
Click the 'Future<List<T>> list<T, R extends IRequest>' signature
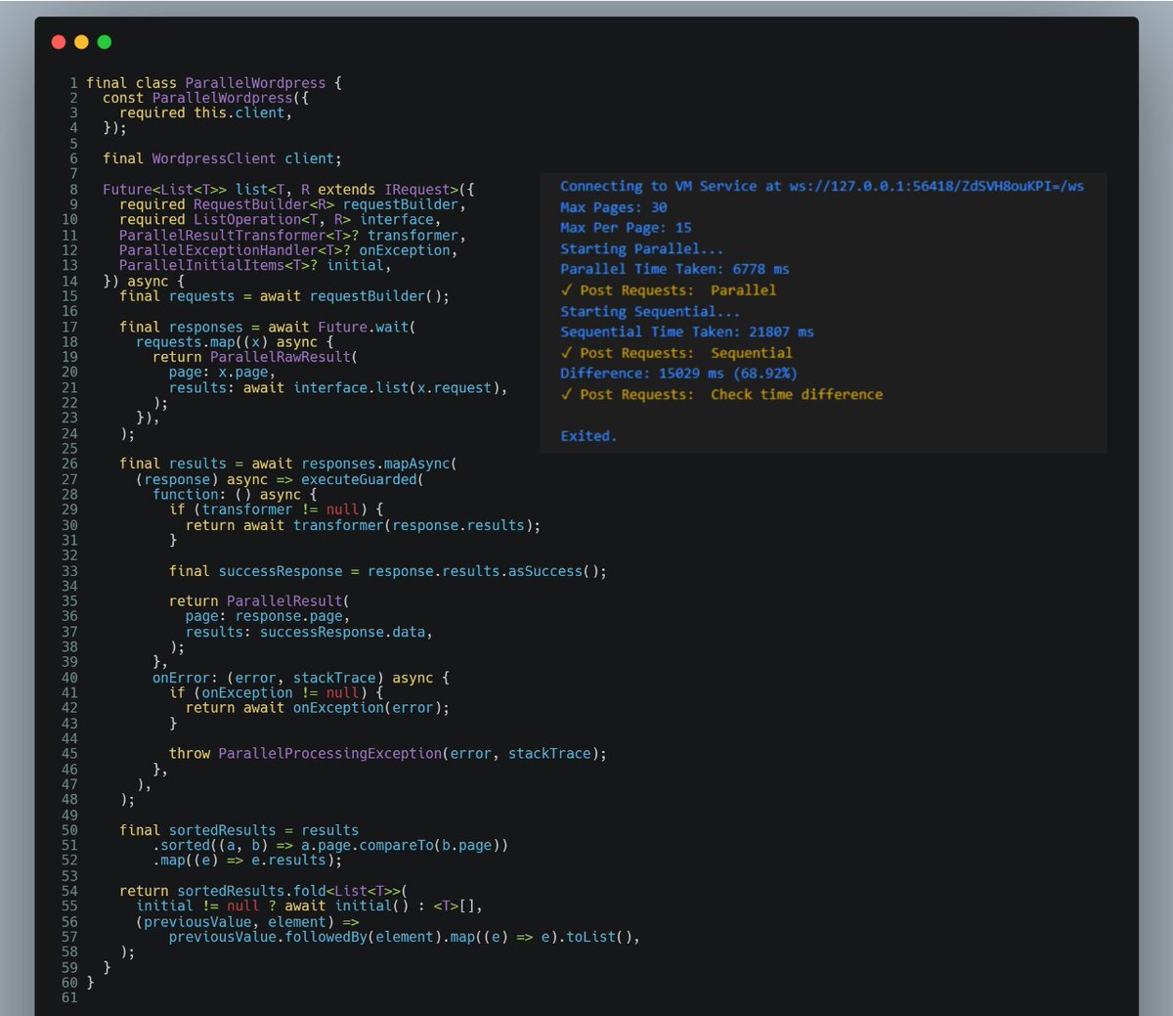(x=288, y=190)
